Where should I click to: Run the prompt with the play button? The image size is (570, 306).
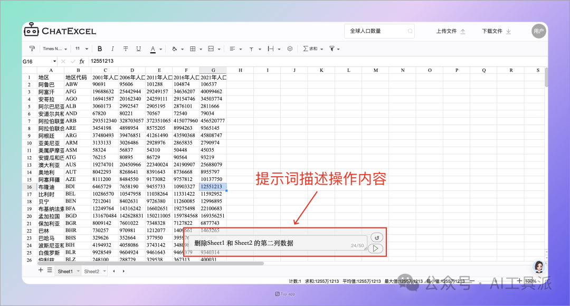coord(375,248)
